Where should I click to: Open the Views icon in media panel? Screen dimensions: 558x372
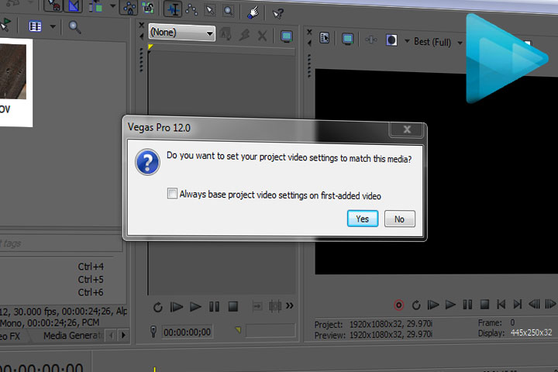pos(35,26)
